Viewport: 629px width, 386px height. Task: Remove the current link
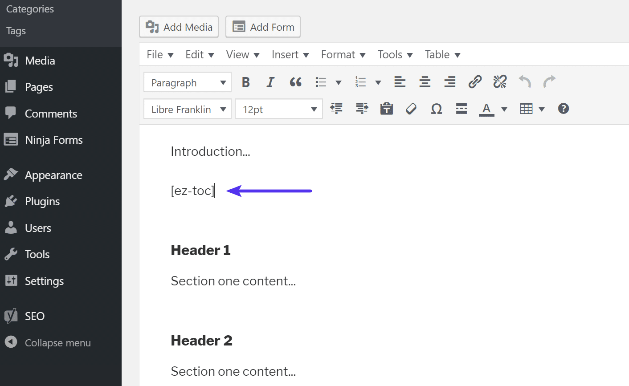click(x=499, y=82)
